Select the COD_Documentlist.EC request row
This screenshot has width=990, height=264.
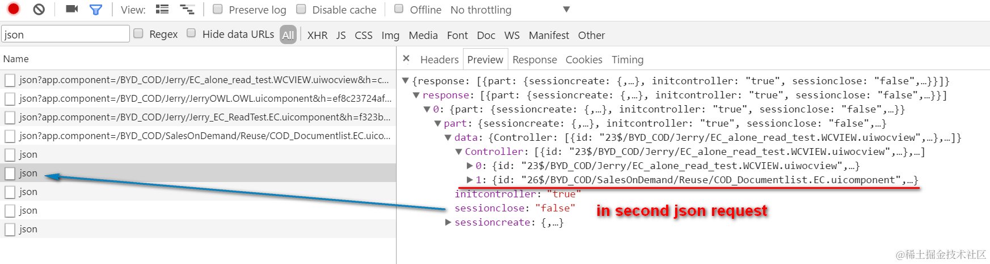(198, 136)
